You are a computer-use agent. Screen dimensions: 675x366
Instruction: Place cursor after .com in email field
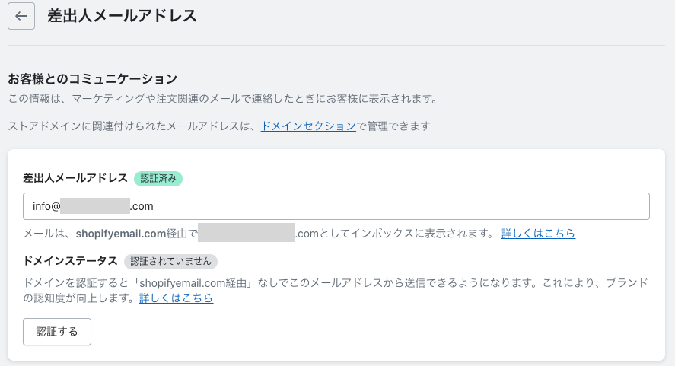click(x=154, y=206)
